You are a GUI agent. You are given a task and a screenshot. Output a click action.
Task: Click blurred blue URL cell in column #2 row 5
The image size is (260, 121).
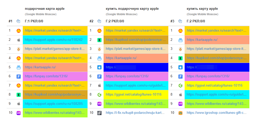136,67
